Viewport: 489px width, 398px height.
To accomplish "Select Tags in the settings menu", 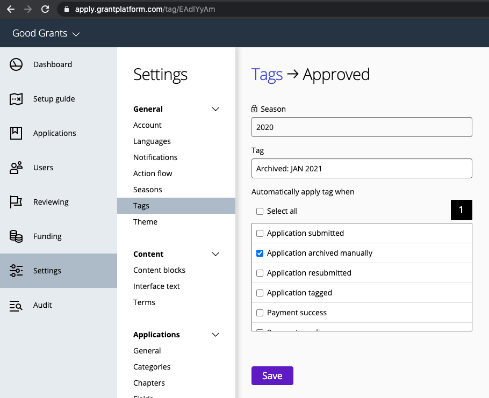I will pos(176,206).
